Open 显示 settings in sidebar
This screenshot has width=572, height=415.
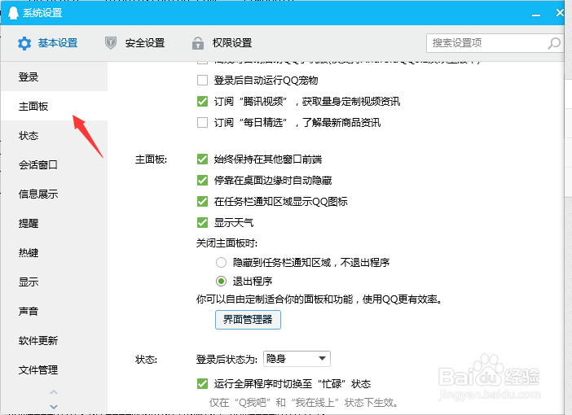click(x=54, y=282)
